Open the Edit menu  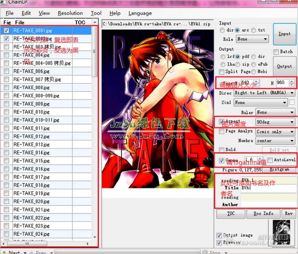point(26,13)
